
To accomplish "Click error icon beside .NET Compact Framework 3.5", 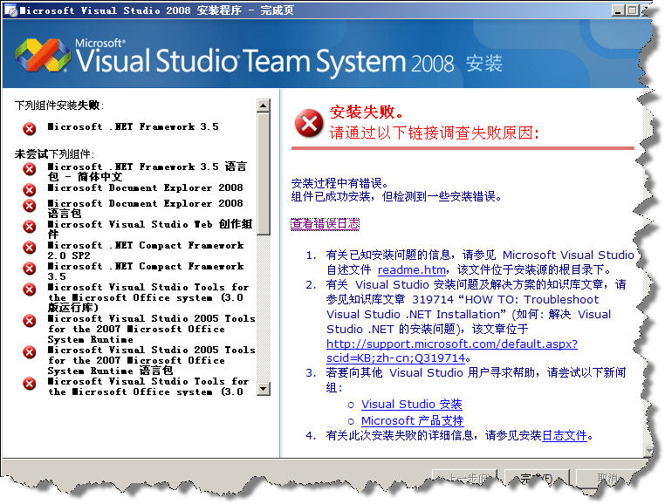I will coord(30,269).
